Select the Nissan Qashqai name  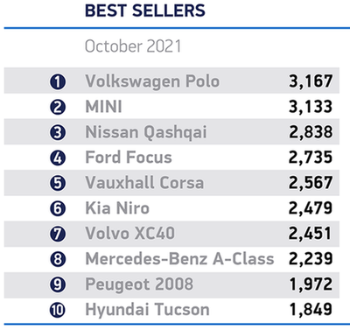click(x=146, y=132)
